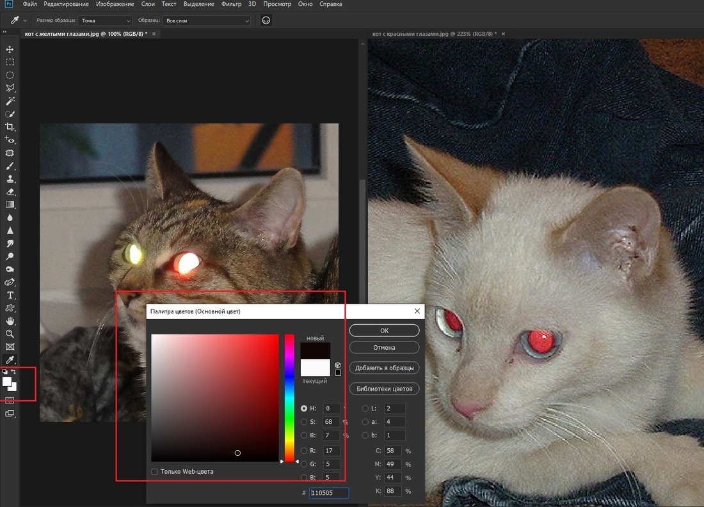
Task: Select the Zoom magnifier tool
Action: [x=10, y=334]
